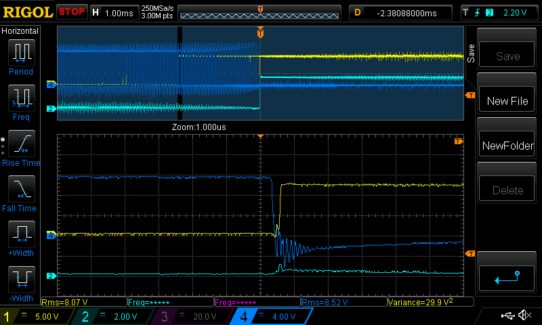This screenshot has width=542, height=325.
Task: Click the speaker mute icon
Action: (x=524, y=316)
